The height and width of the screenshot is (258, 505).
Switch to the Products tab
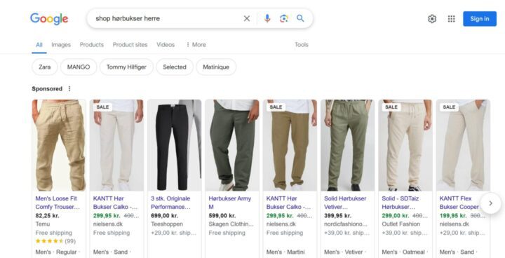[x=92, y=45]
